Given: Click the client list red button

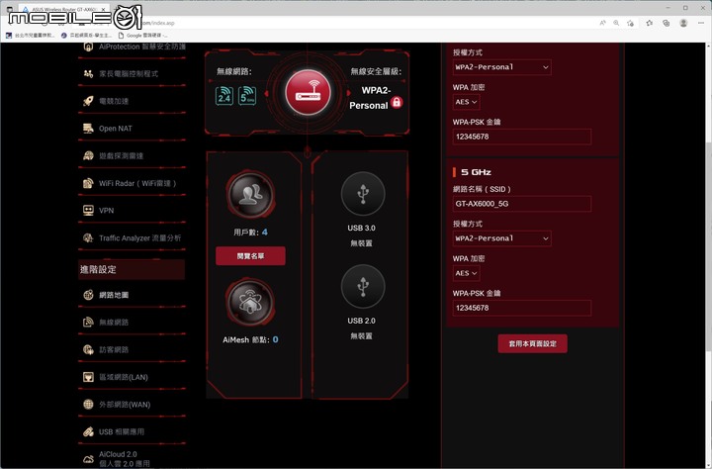Looking at the screenshot, I should (250, 256).
